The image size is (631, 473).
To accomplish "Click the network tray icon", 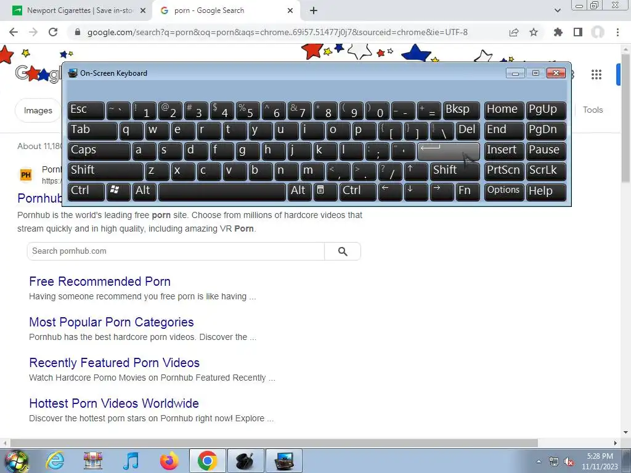I will coord(554,462).
